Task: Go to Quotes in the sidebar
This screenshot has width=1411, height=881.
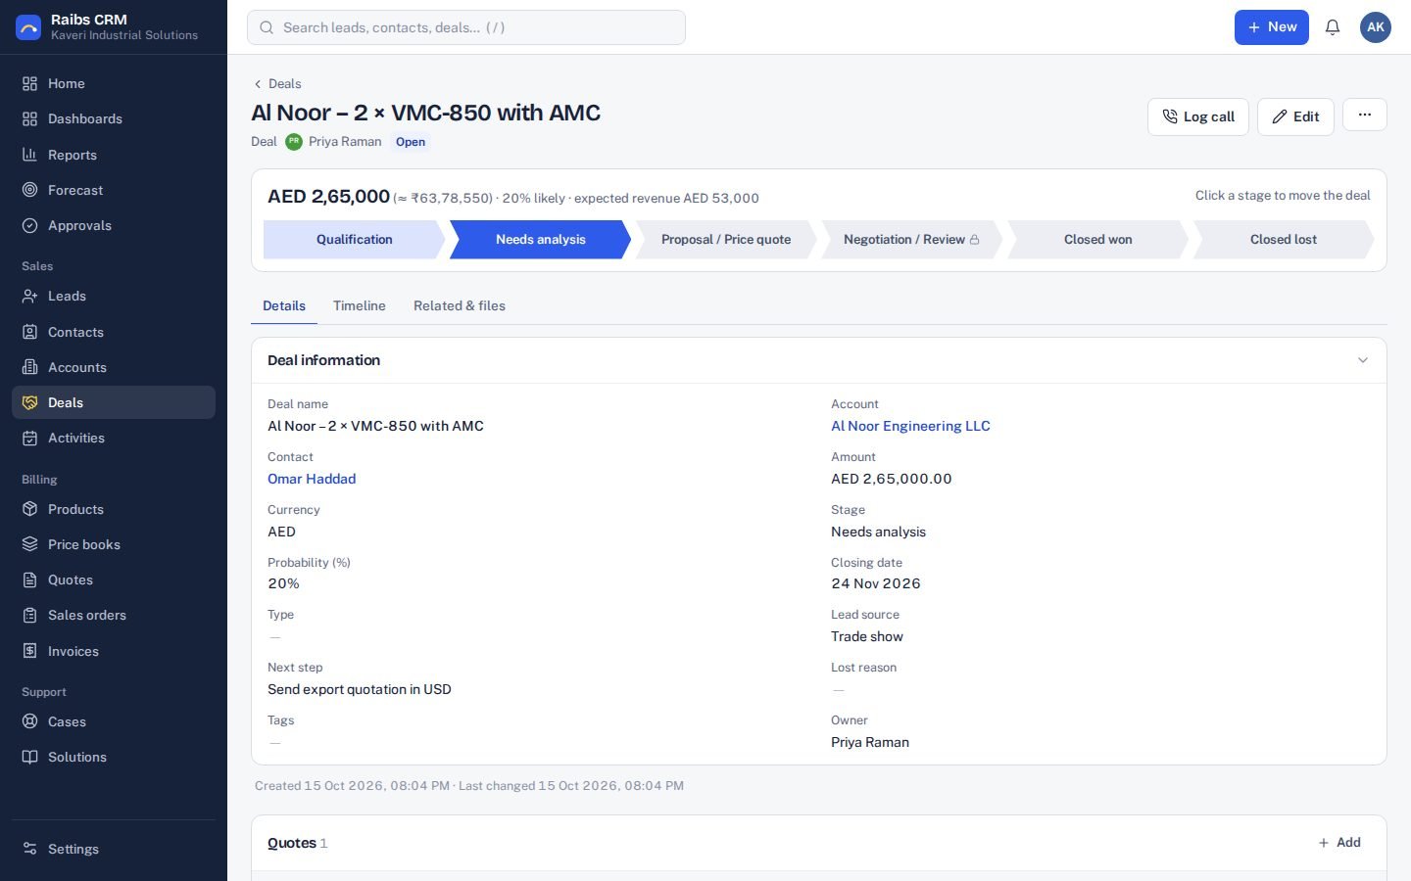Action: [114, 580]
